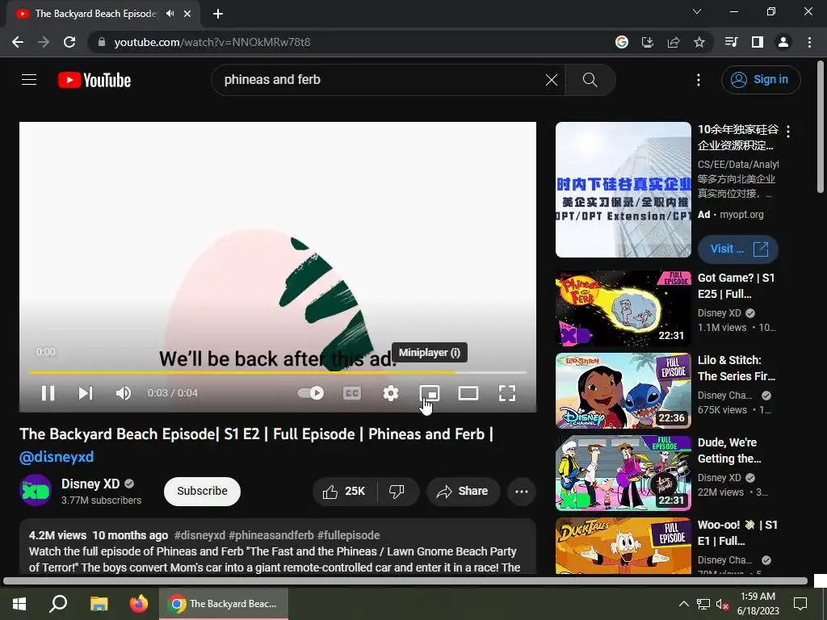Open Lilo & Stitch episode thumbnail

[623, 391]
